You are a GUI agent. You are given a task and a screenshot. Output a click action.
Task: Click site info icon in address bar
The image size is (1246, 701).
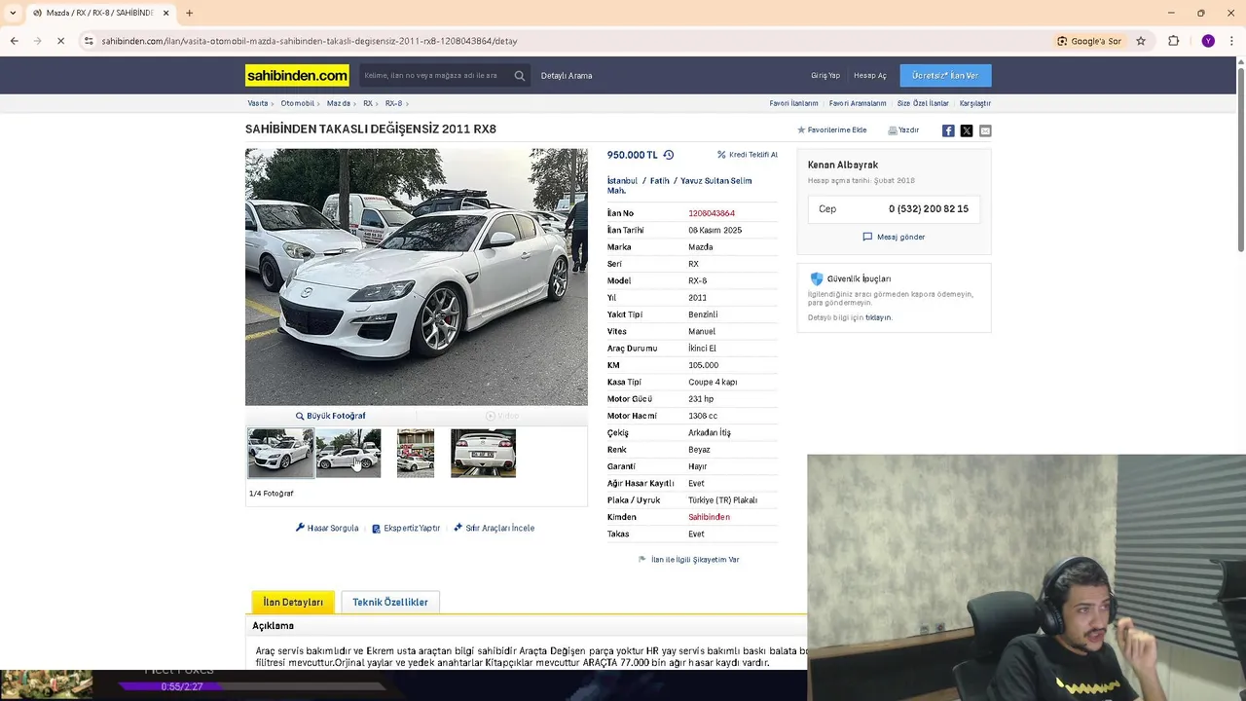(x=89, y=41)
